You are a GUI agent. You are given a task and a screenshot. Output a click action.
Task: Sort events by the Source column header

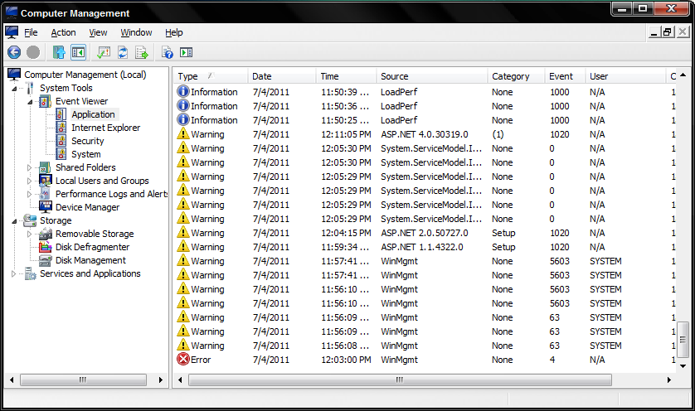[x=431, y=76]
